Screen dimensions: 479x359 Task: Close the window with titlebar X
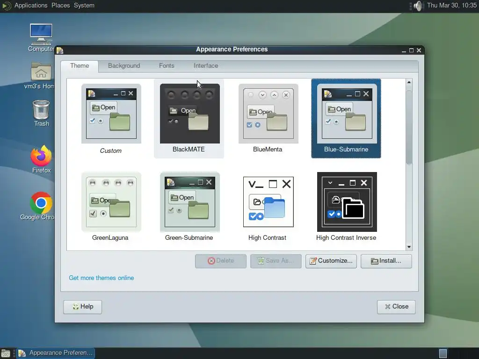[419, 50]
